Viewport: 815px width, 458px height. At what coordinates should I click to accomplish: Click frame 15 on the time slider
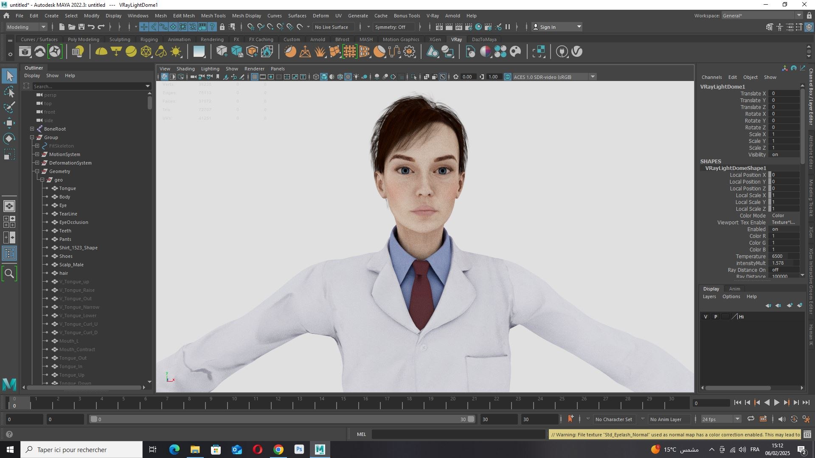pyautogui.click(x=431, y=402)
